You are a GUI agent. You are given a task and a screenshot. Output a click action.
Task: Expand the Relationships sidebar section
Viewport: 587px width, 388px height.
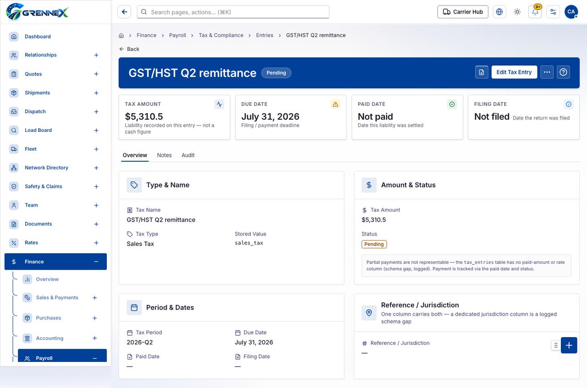(96, 55)
